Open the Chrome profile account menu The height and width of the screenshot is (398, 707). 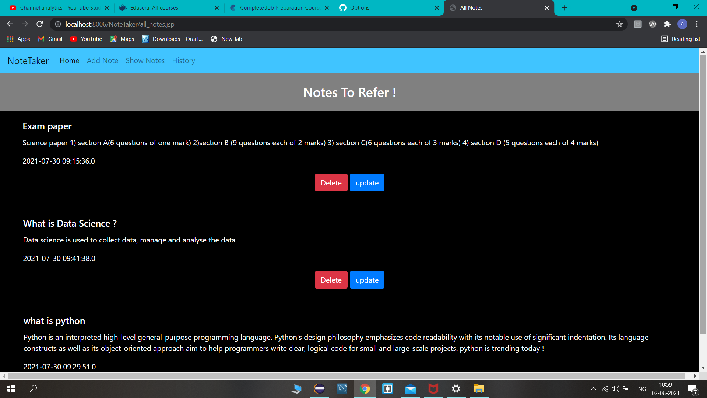click(682, 24)
